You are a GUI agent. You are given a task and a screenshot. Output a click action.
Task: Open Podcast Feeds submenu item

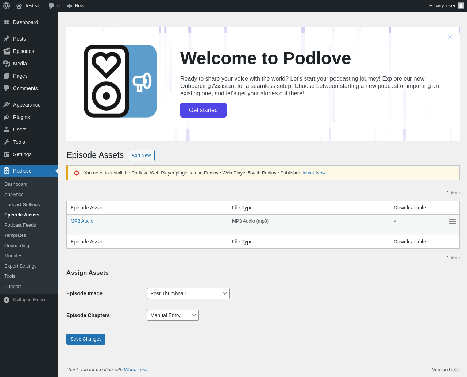pos(20,225)
